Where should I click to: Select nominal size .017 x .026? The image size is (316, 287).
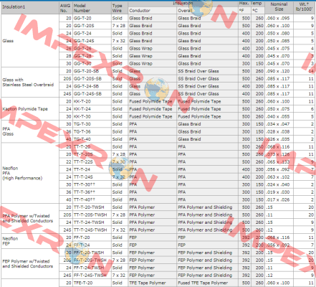click(x=278, y=199)
